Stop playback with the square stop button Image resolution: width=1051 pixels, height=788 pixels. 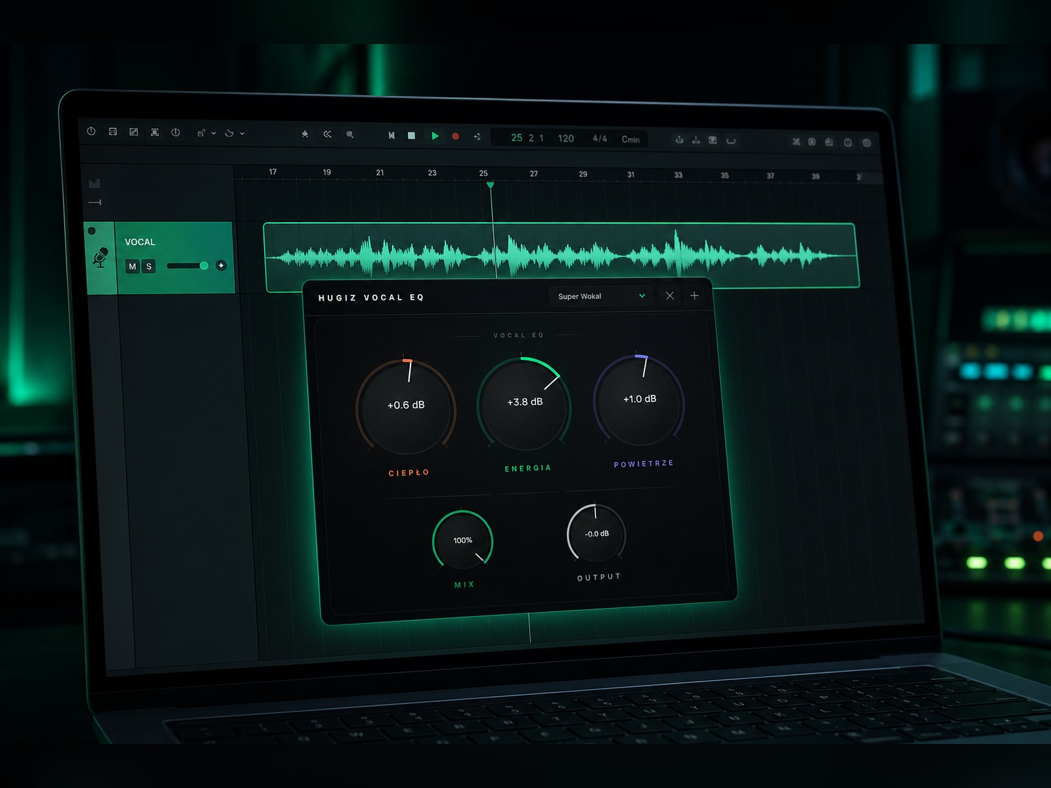click(x=411, y=135)
